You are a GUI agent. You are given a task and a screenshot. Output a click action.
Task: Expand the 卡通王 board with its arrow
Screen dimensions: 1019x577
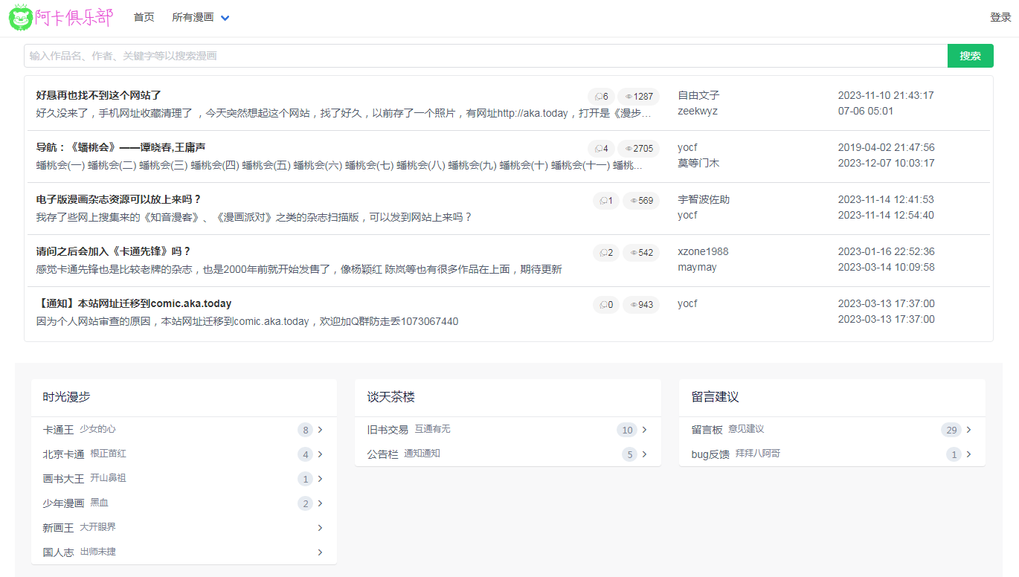(320, 430)
